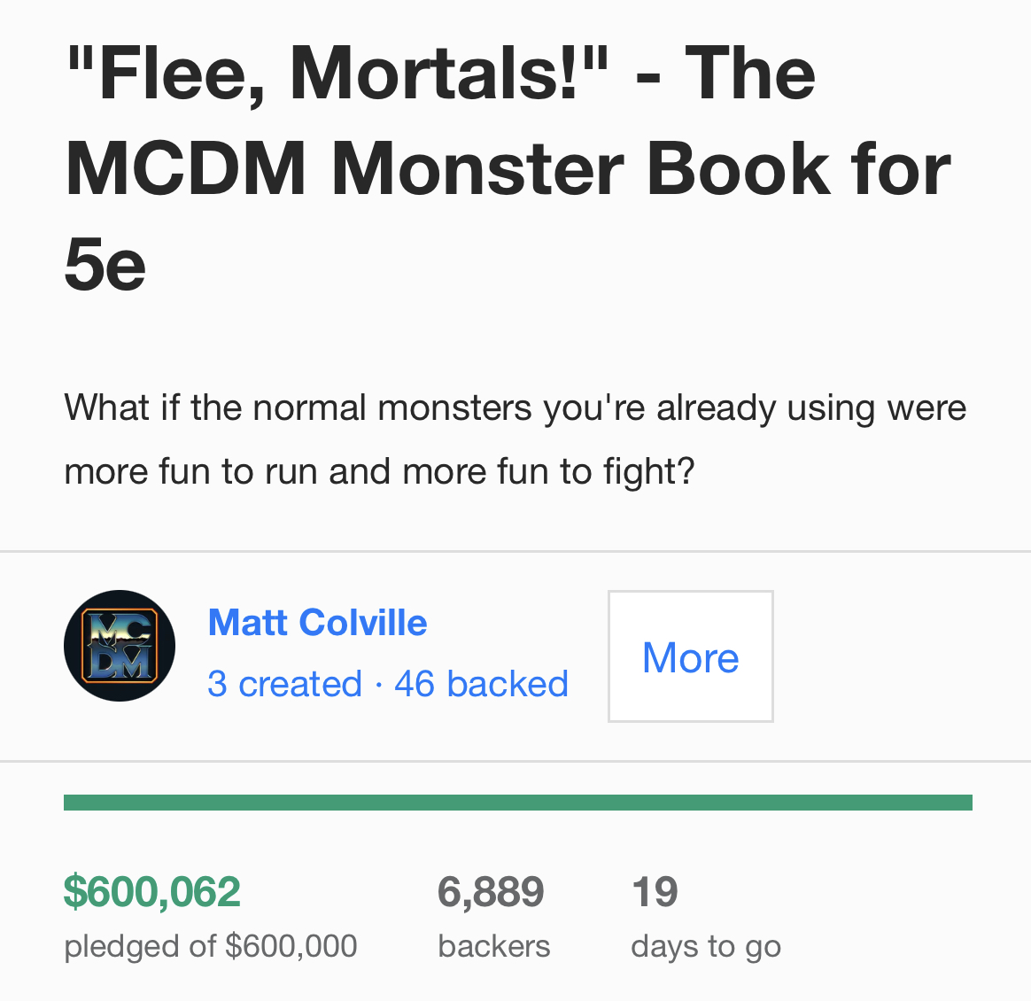Click the green funding progress bar
1031x1001 pixels.
pos(518,803)
